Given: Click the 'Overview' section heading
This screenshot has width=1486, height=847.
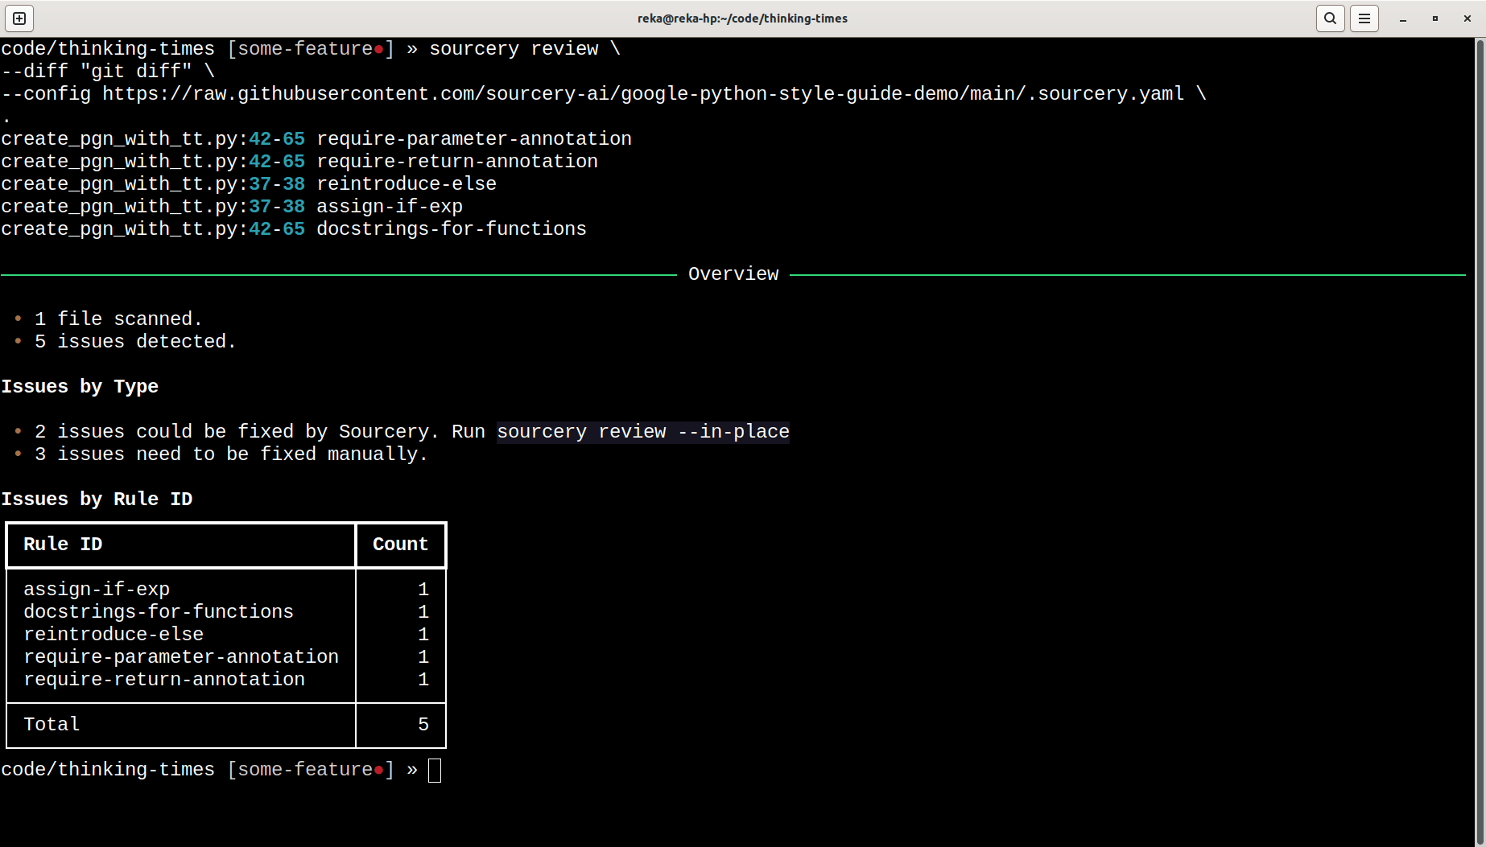Looking at the screenshot, I should coord(733,274).
